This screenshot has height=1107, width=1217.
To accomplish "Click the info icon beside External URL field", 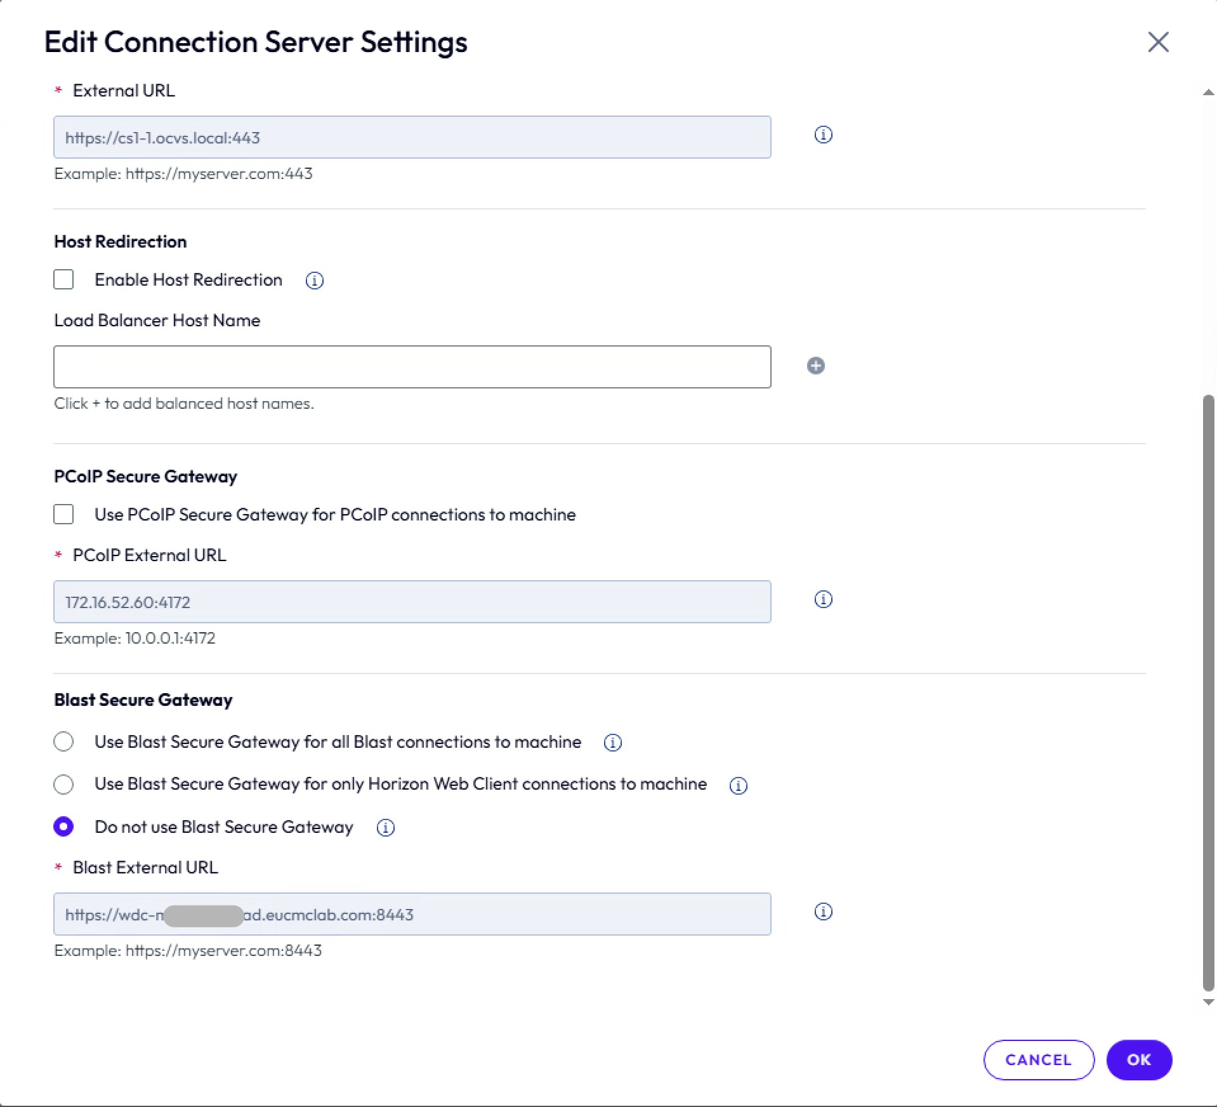I will click(823, 135).
